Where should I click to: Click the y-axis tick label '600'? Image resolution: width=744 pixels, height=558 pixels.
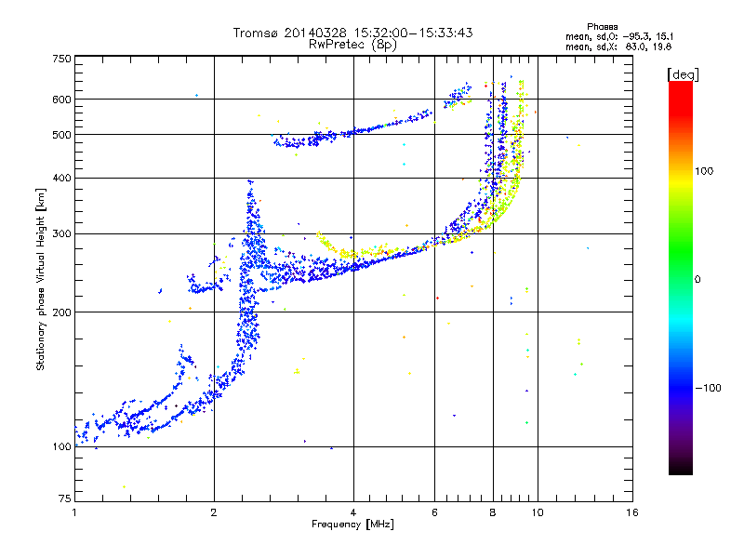click(x=61, y=100)
